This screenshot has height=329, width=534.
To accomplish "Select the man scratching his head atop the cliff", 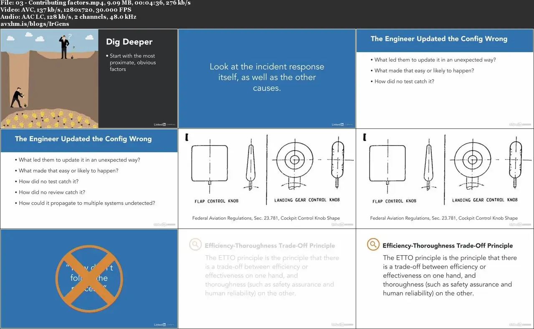I will (64, 46).
